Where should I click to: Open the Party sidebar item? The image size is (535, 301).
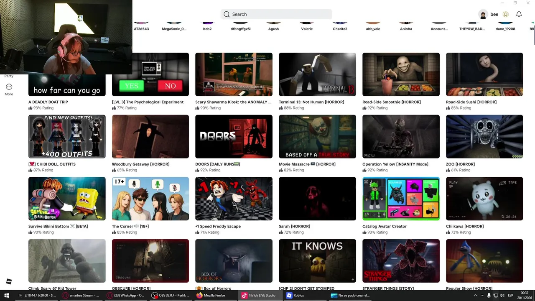[9, 76]
